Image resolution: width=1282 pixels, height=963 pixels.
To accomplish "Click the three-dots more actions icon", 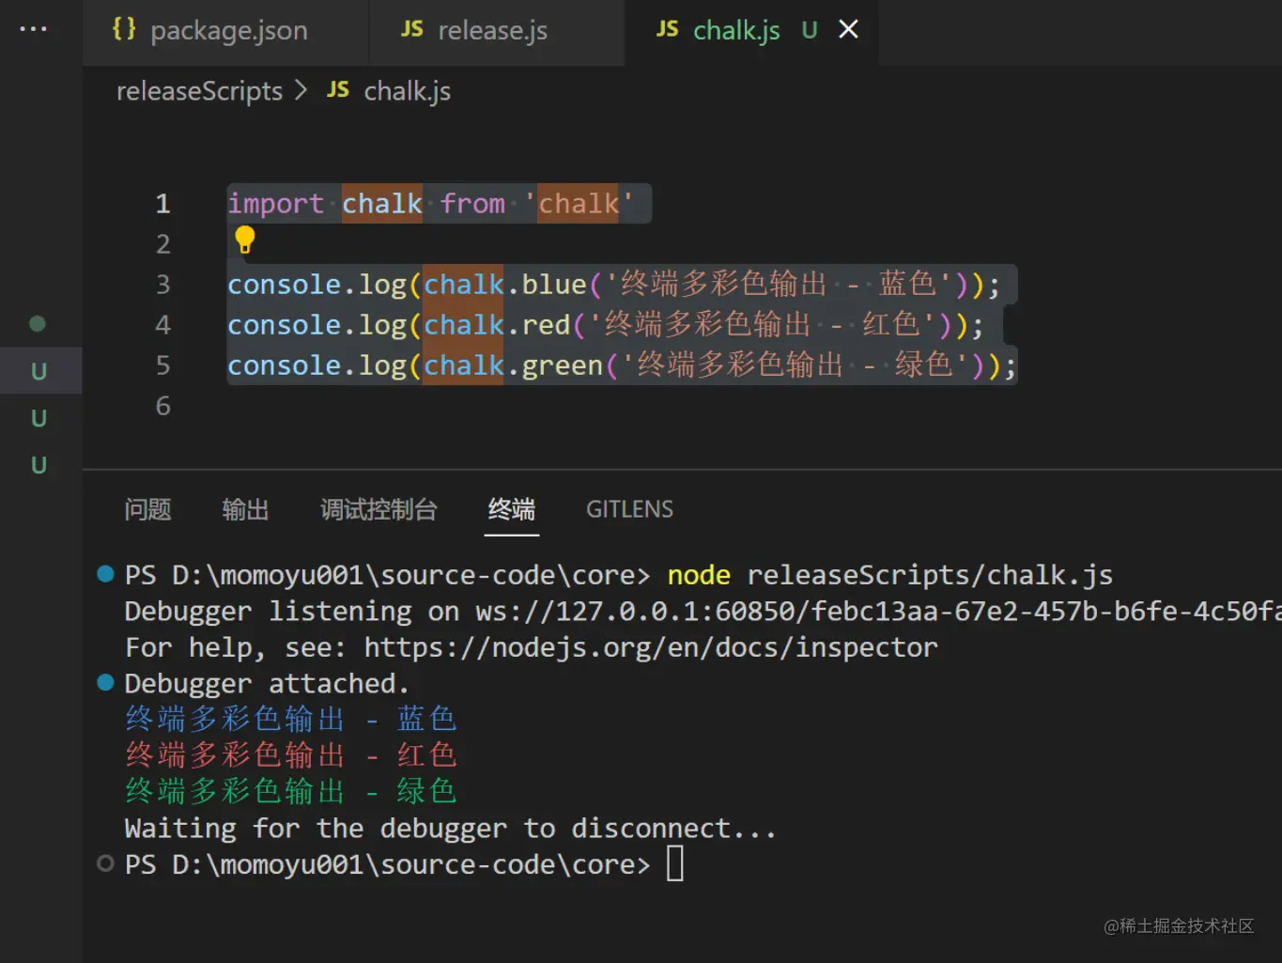I will (x=33, y=29).
